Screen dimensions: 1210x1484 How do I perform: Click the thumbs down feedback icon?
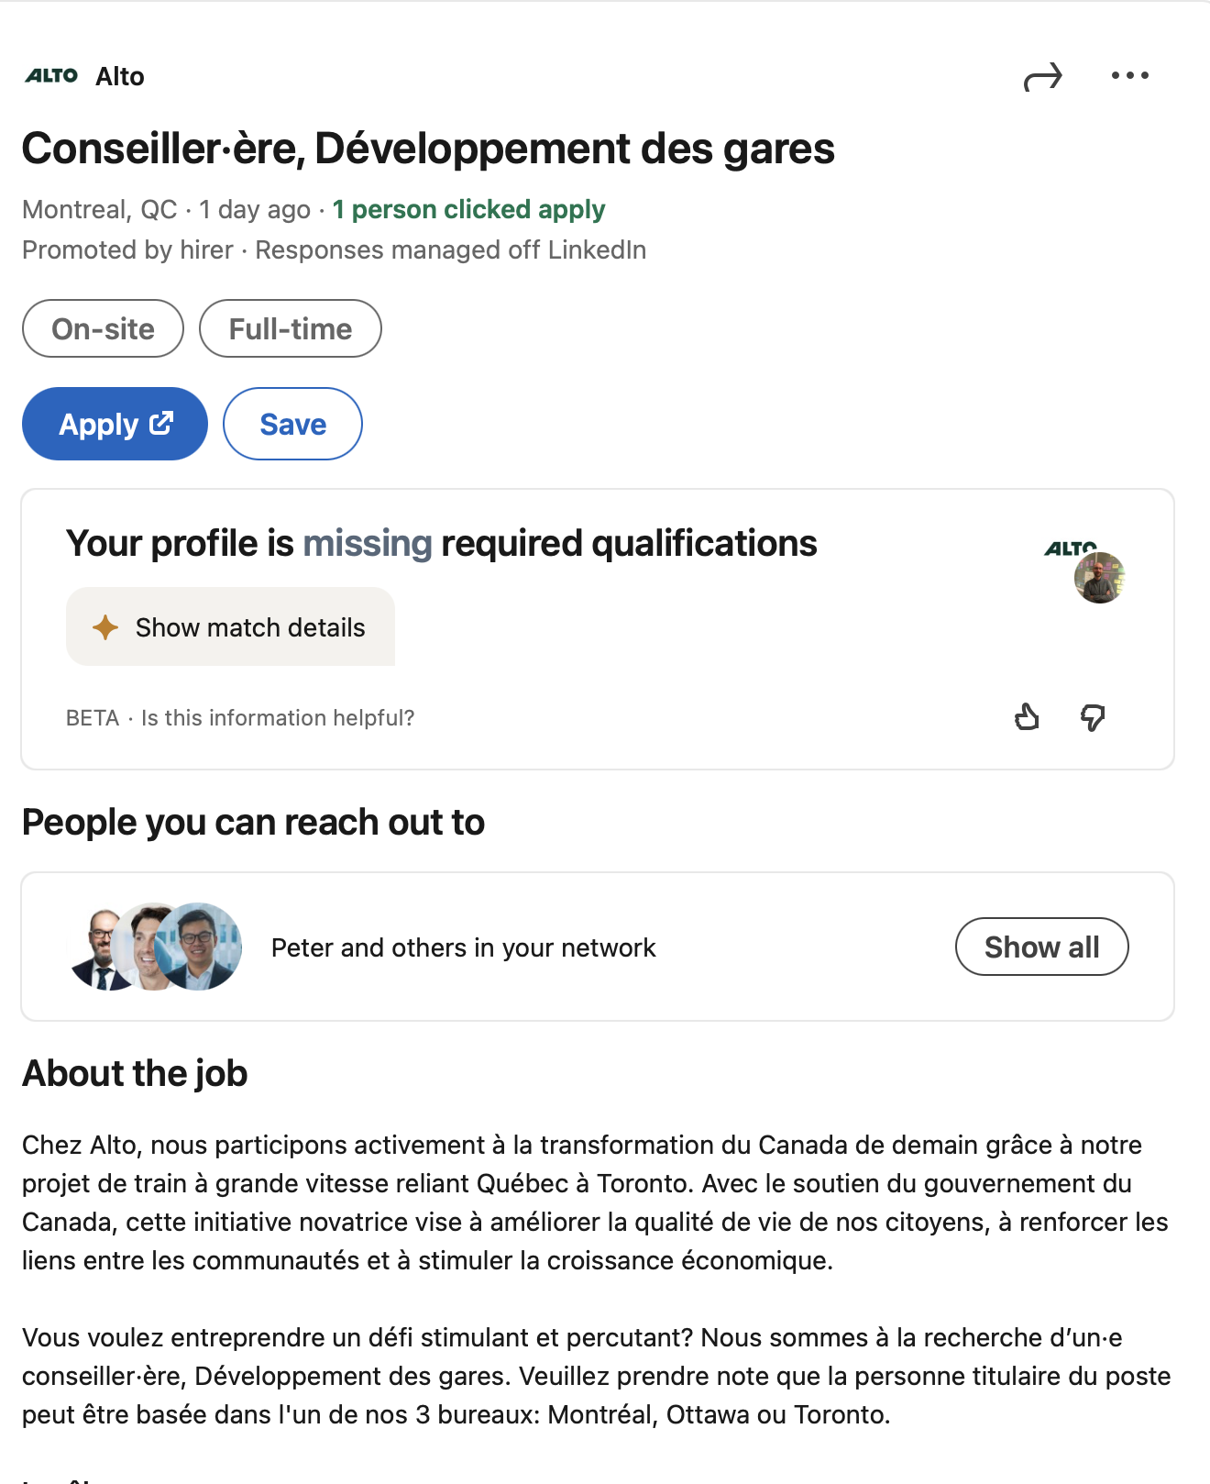point(1092,717)
